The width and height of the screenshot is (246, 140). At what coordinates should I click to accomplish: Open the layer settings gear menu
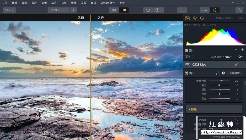click(240, 57)
